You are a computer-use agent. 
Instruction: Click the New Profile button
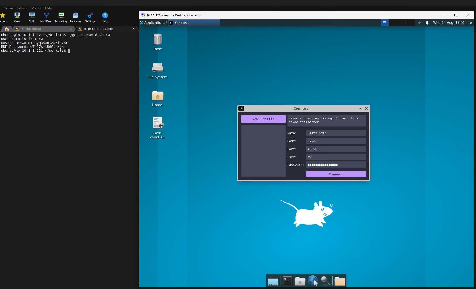tap(263, 119)
